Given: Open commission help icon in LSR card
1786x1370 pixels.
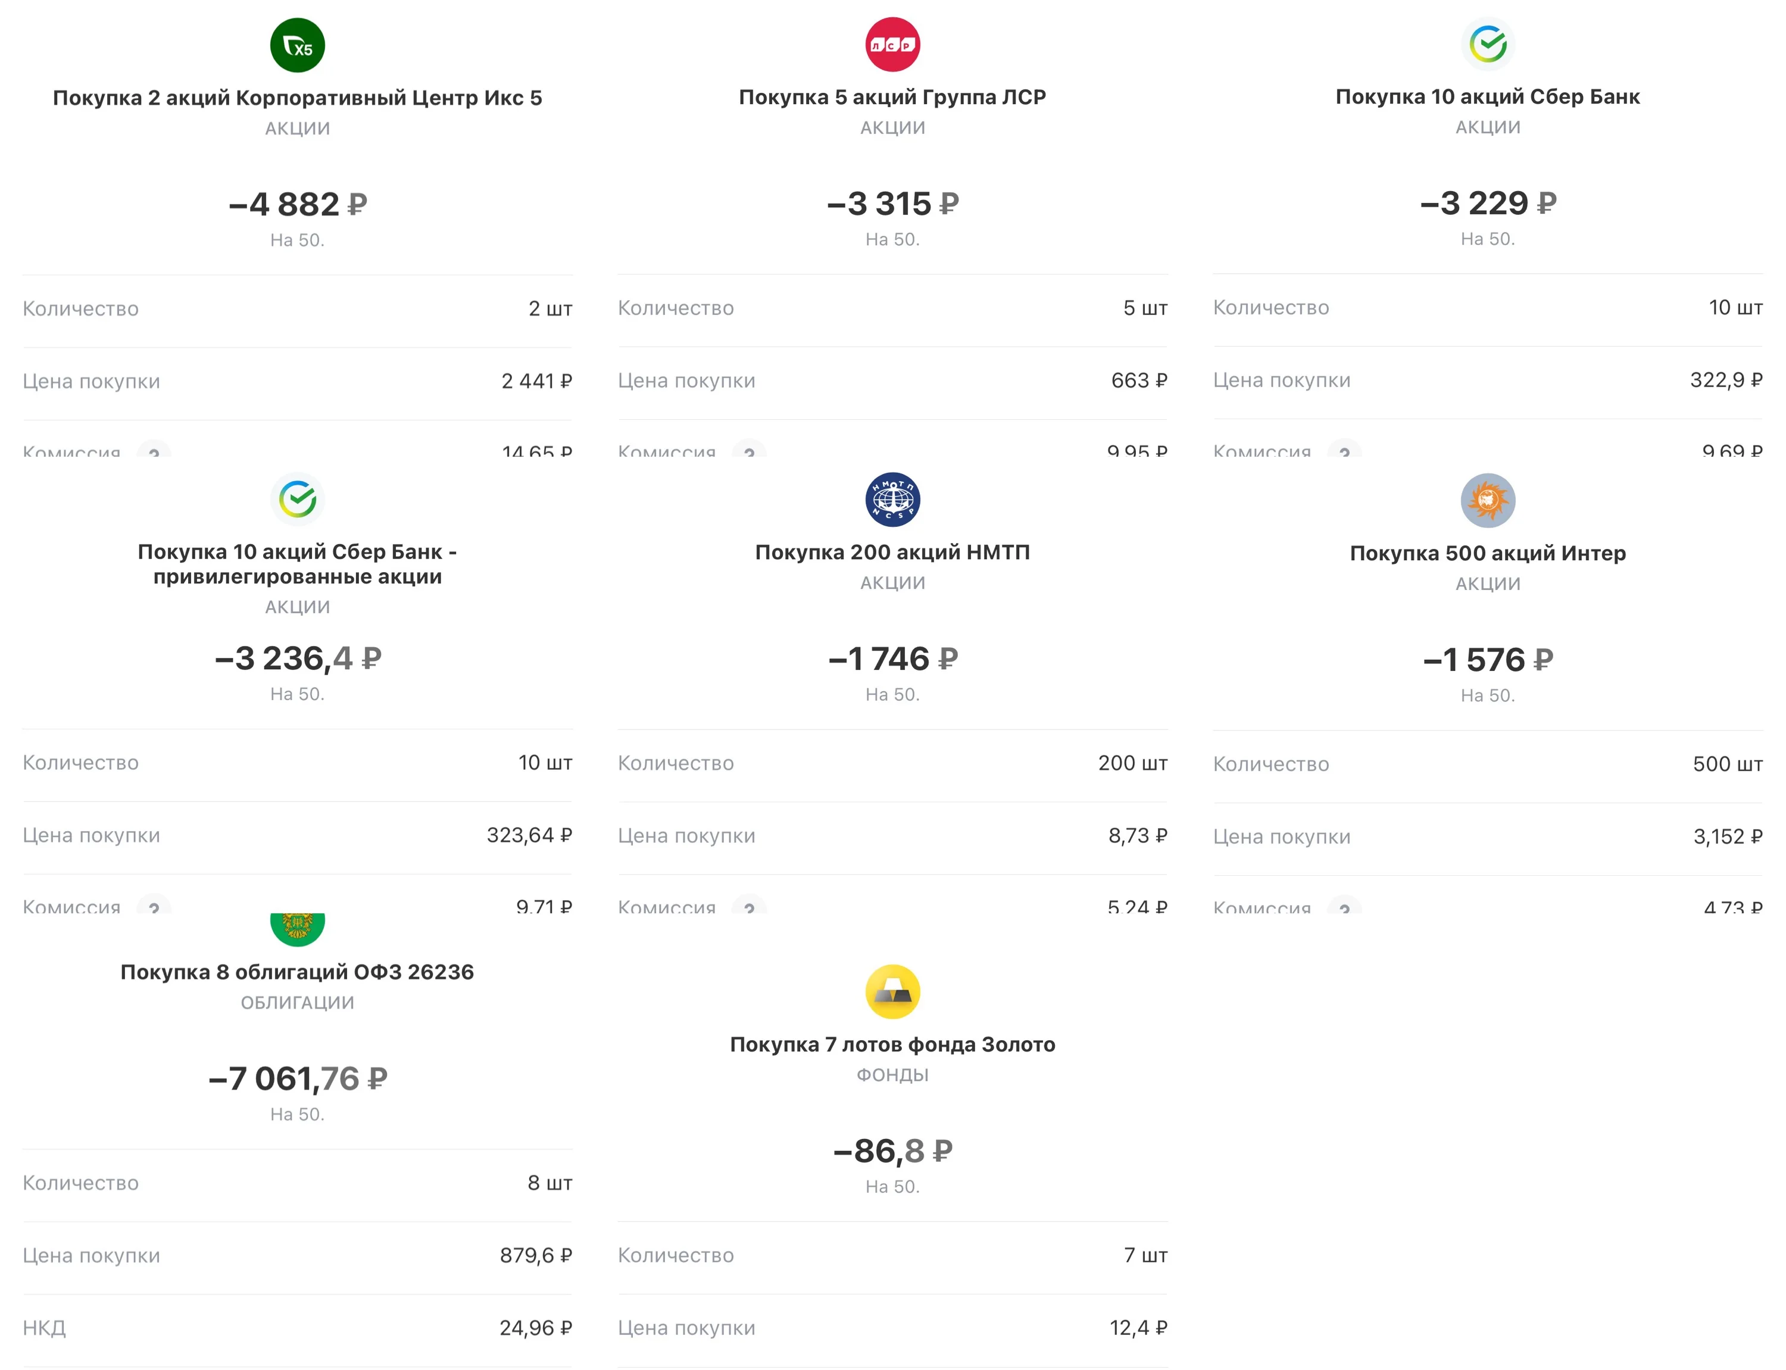Looking at the screenshot, I should pos(749,450).
